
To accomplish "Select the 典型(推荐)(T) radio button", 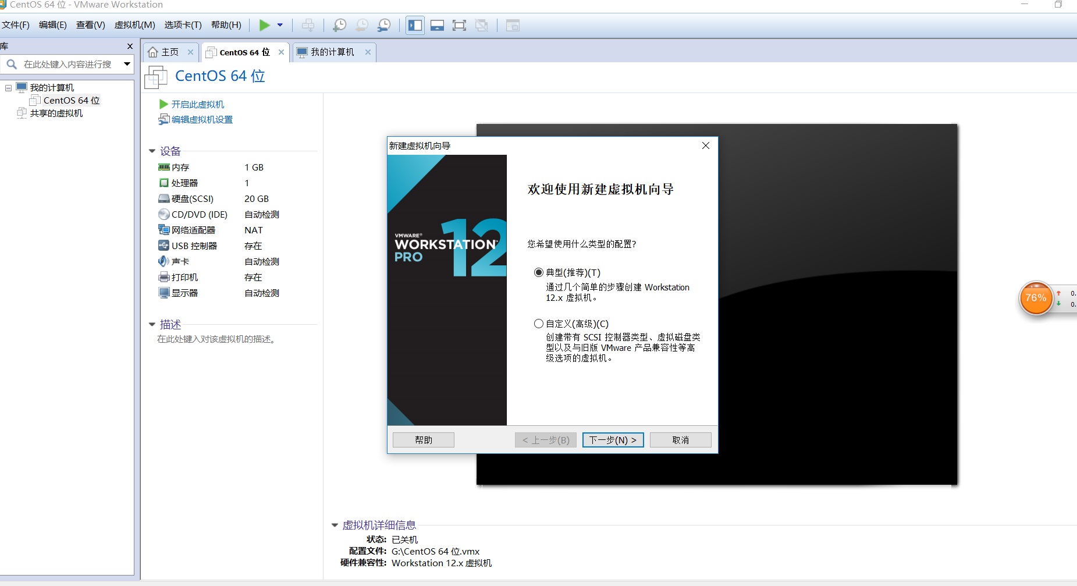I will click(x=539, y=272).
